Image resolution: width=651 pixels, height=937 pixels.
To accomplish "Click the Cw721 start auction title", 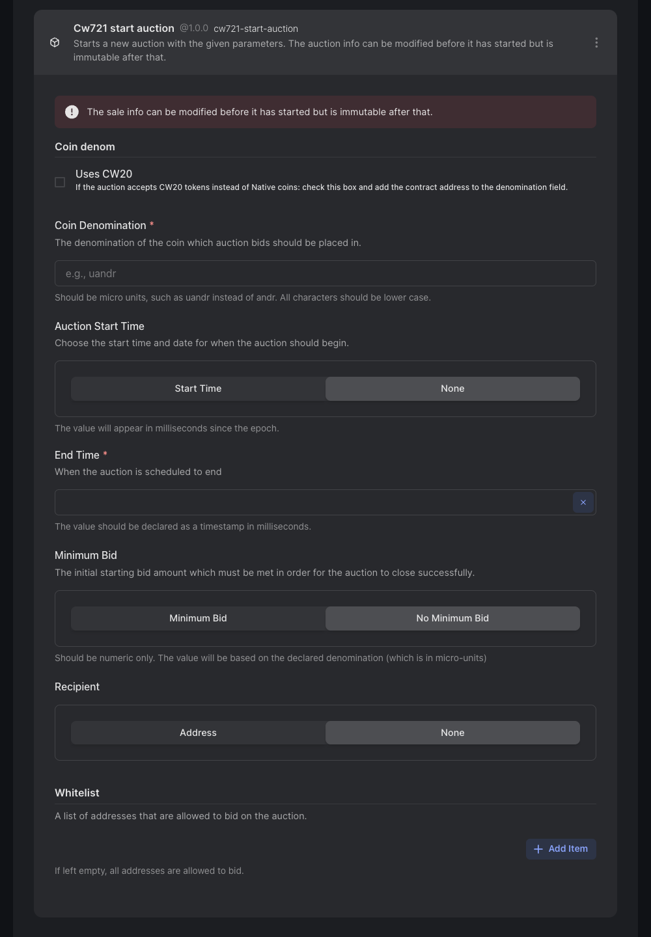I will 124,28.
